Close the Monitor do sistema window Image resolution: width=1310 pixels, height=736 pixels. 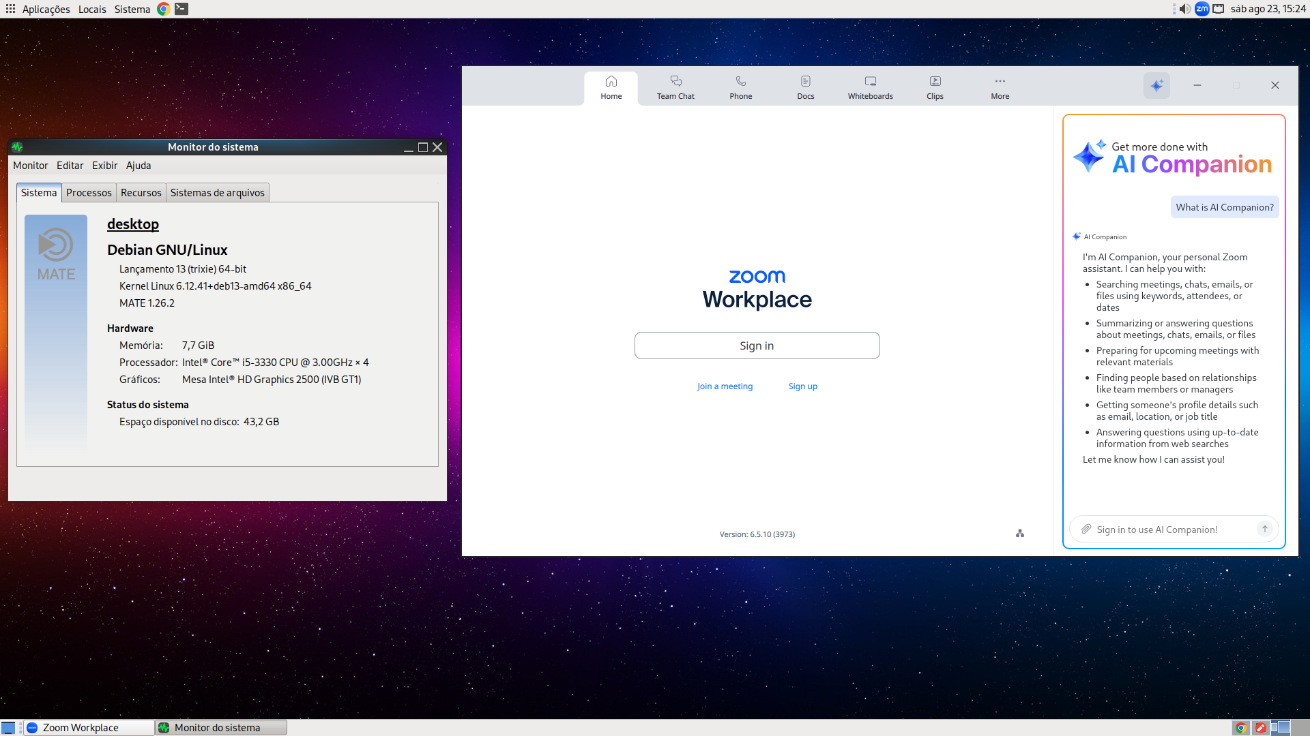coord(438,147)
